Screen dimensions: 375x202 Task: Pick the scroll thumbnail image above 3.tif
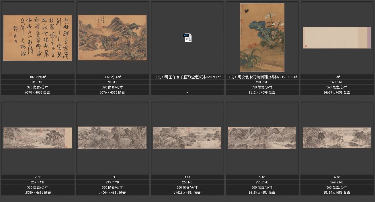[112, 138]
